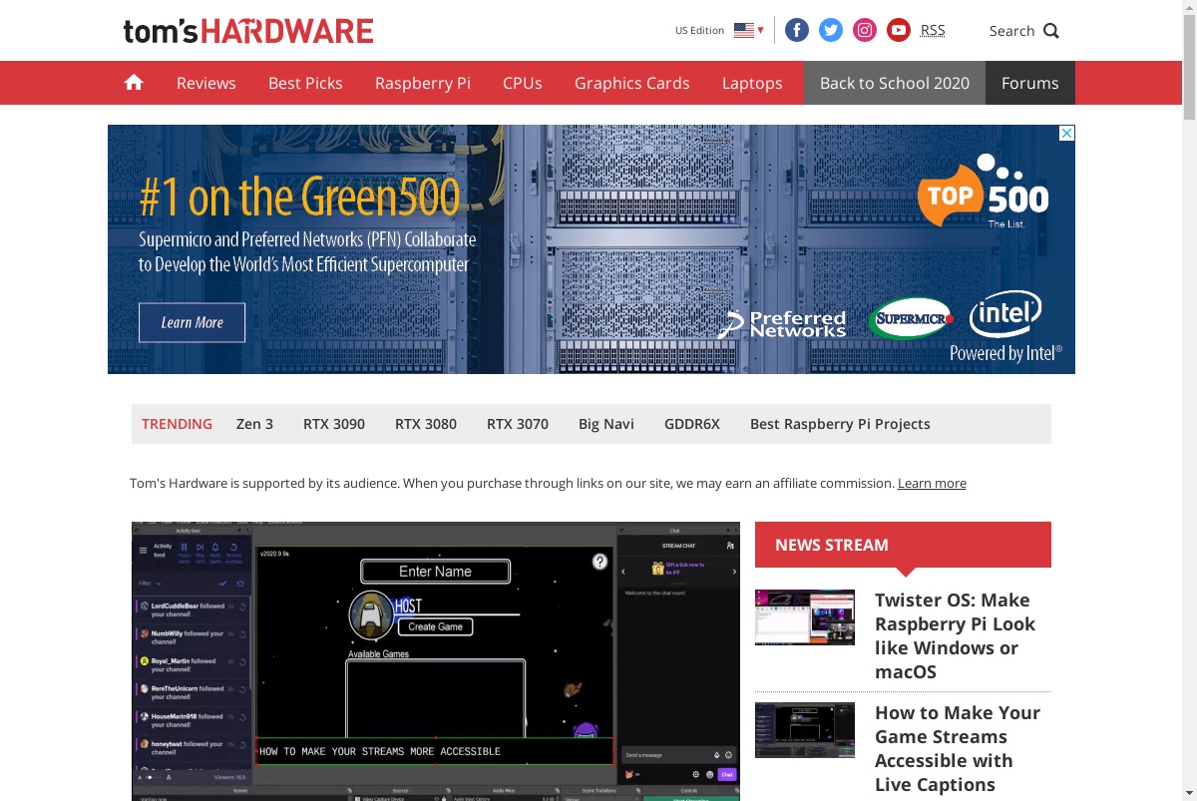
Task: Close the ad using AdChoices icon
Action: (1066, 134)
